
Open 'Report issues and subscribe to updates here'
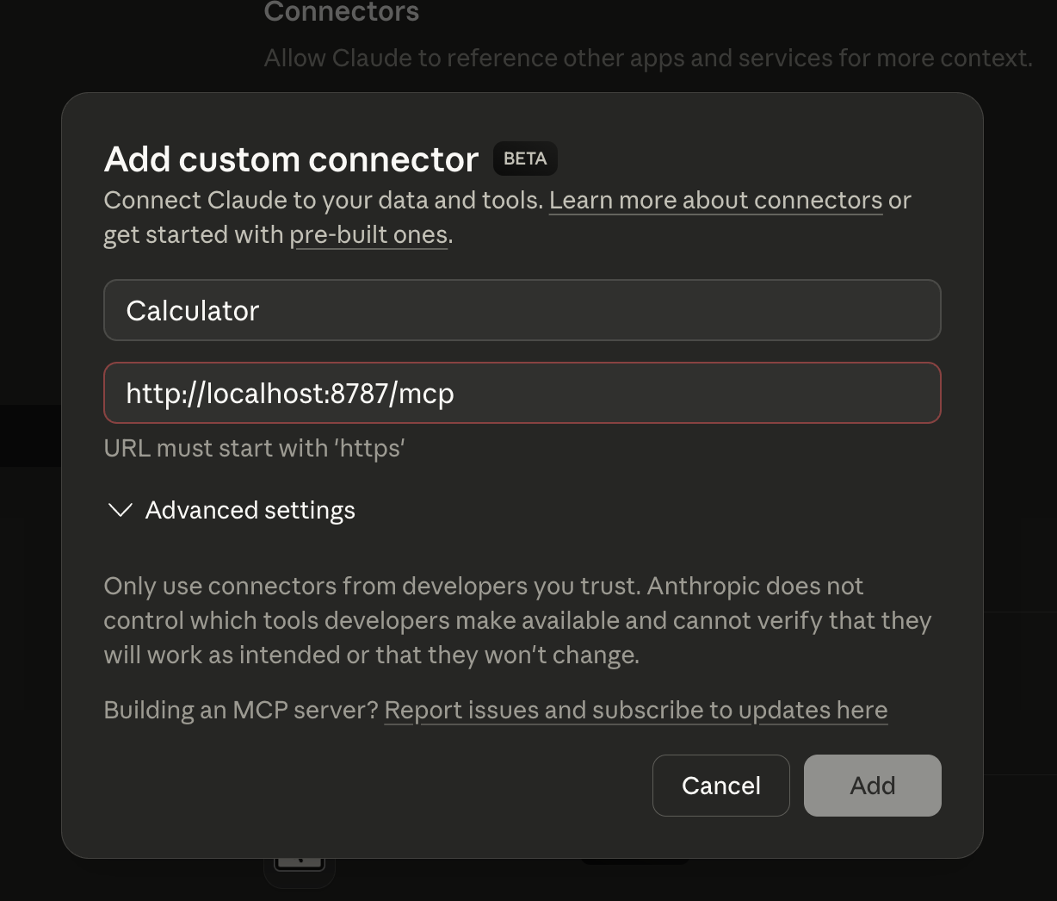pyautogui.click(x=637, y=710)
